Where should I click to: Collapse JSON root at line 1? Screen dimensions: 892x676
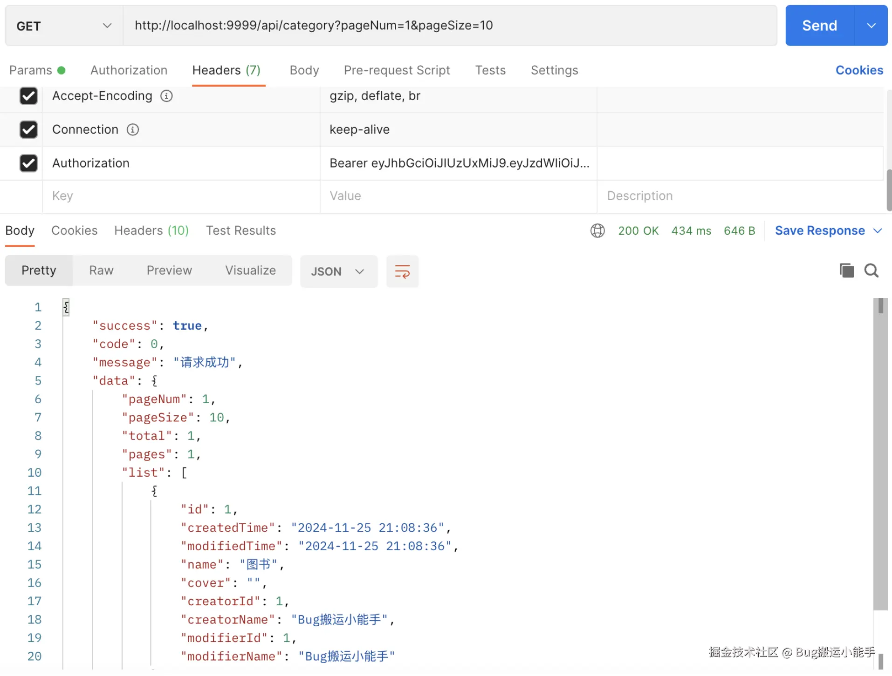[x=66, y=307]
